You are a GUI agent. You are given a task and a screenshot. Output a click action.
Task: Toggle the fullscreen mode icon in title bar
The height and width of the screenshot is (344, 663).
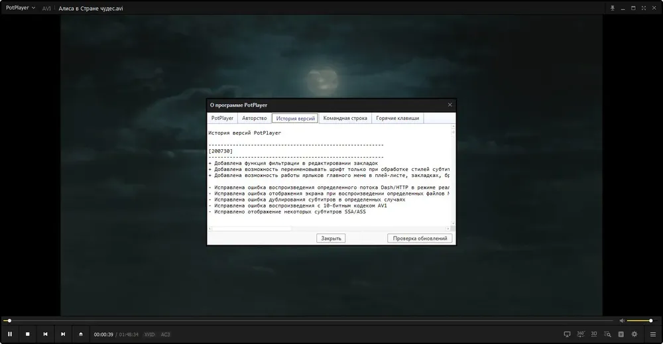click(x=644, y=8)
